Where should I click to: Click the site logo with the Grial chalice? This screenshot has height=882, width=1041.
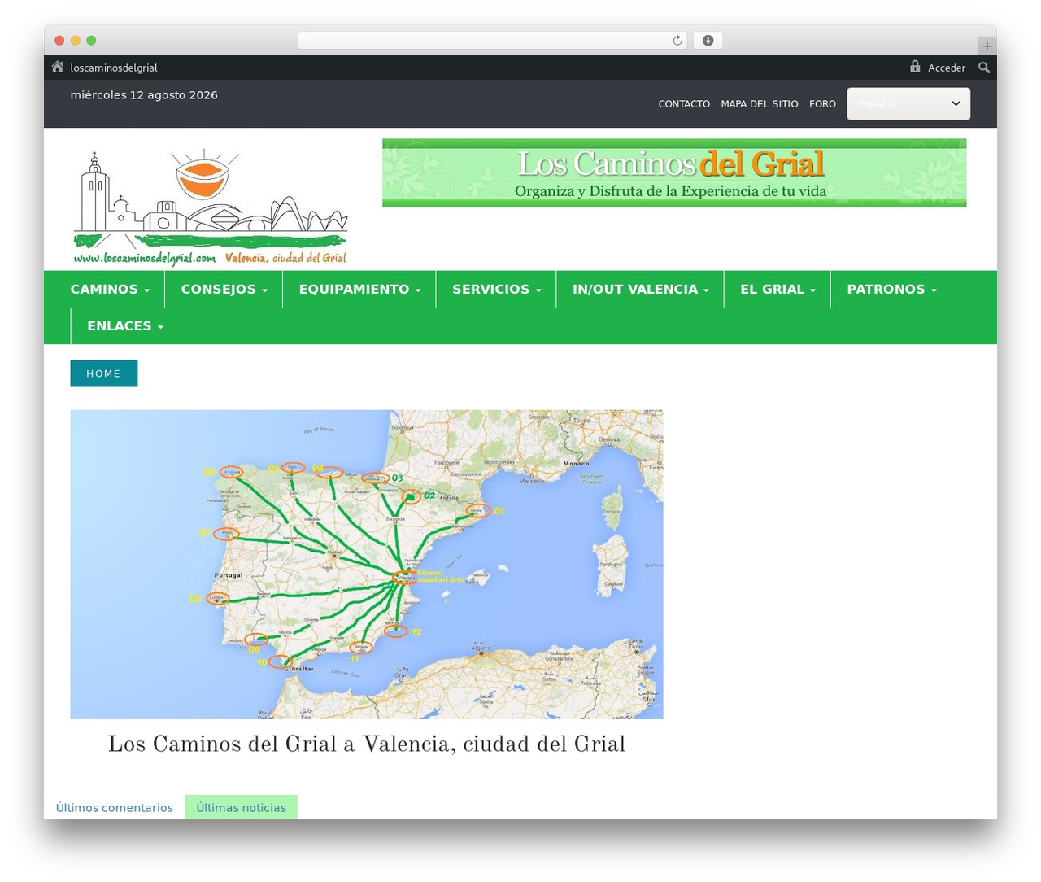tap(211, 207)
